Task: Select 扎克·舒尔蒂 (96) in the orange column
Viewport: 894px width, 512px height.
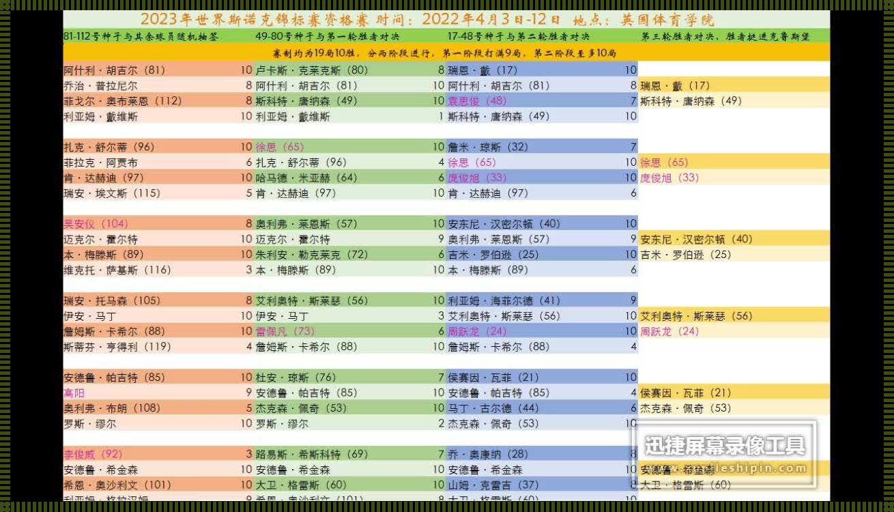Action: pos(109,147)
